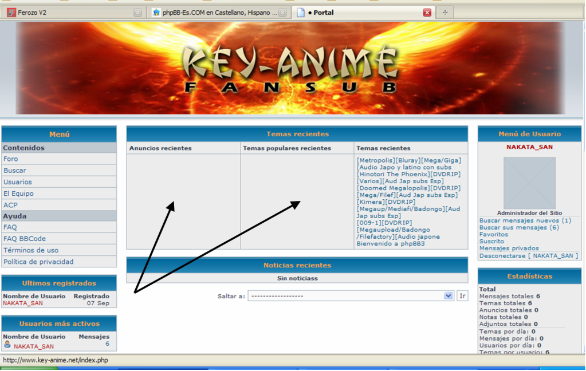586x371 pixels.
Task: Click the empty avatar placeholder image
Action: 529,183
